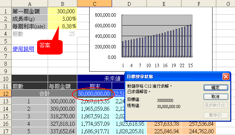Open the 使用說明 hyperlink
This screenshot has width=235, height=135.
tap(23, 49)
